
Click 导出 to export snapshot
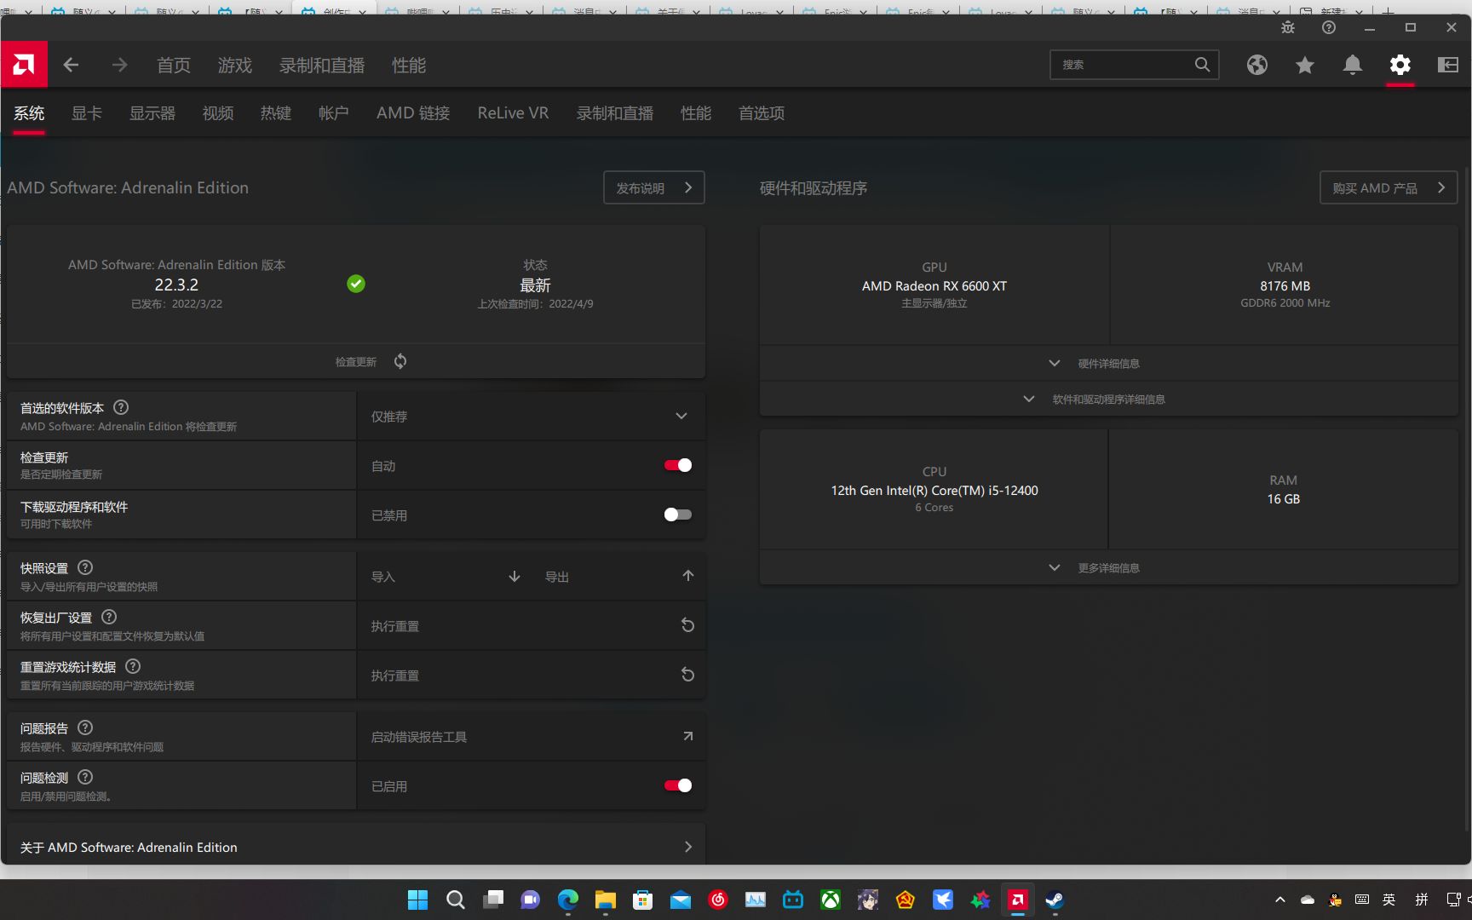tap(618, 577)
